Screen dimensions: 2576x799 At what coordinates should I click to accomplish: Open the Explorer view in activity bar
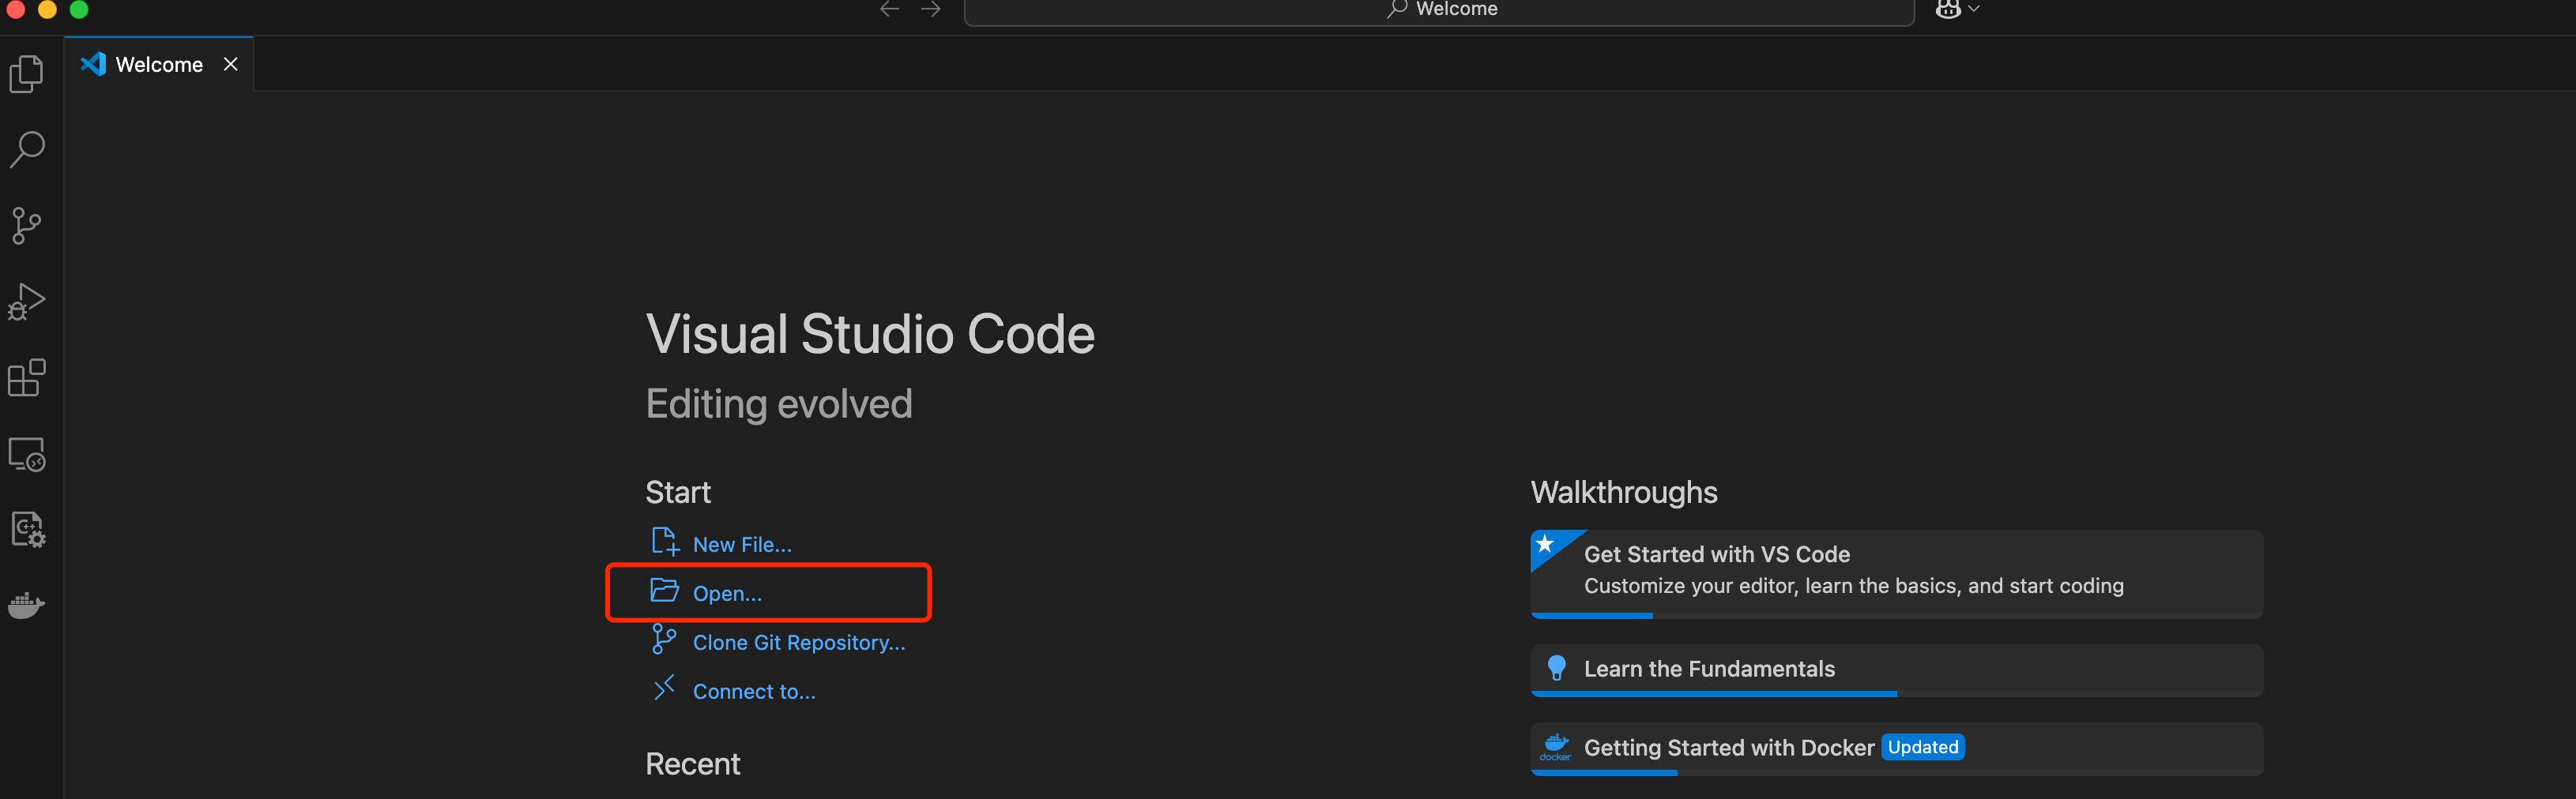tap(27, 74)
